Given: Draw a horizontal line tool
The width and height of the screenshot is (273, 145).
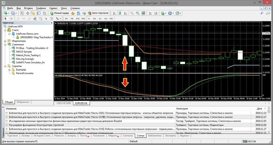Looking at the screenshot, I should 24,19.
